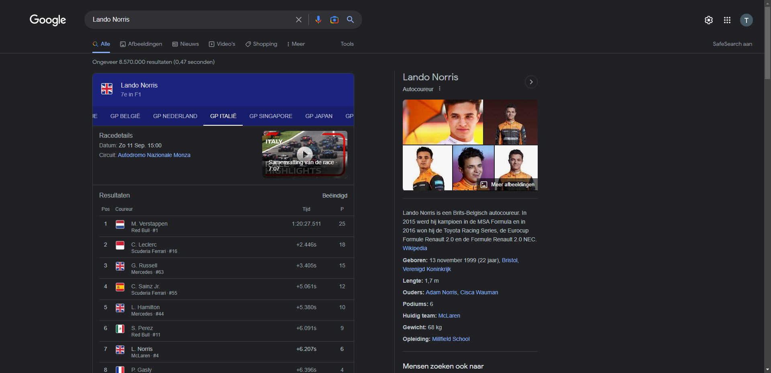Click inside the Google search field
Viewport: 771px width, 373px height.
coord(189,20)
